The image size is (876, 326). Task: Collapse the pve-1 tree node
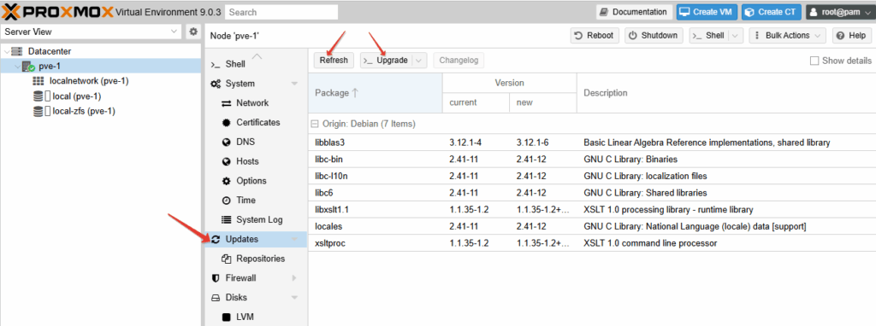click(17, 67)
